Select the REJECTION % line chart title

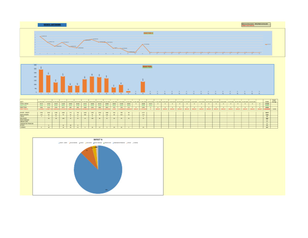coord(148,33)
